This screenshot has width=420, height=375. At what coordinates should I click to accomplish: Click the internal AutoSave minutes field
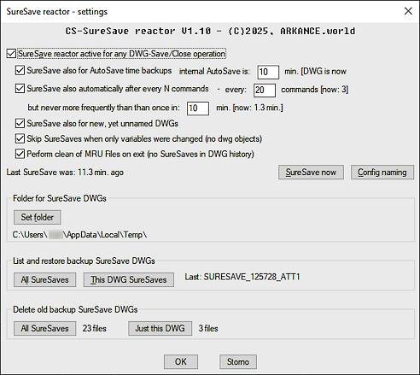coord(268,72)
